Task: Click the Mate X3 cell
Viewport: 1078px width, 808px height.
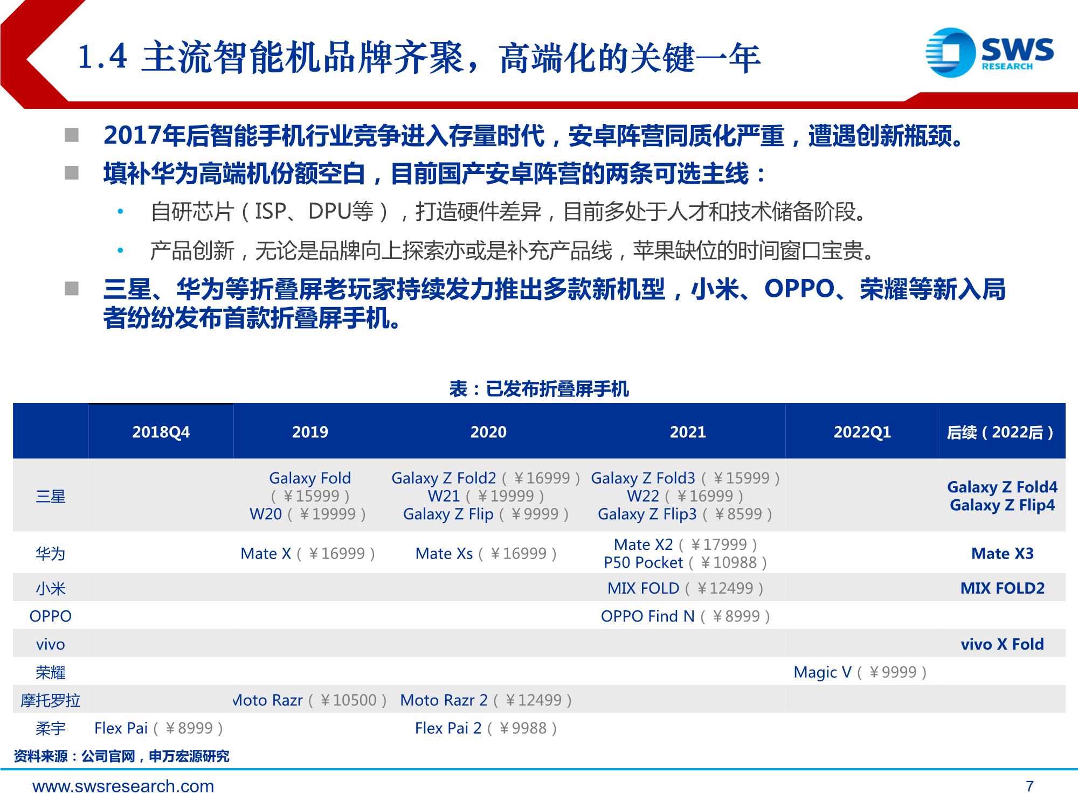Action: 1002,553
